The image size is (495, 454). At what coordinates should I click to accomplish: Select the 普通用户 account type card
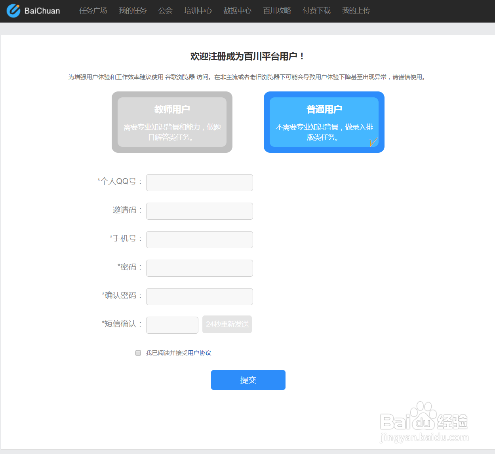click(324, 122)
